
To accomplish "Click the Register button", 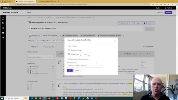I will (168, 12).
